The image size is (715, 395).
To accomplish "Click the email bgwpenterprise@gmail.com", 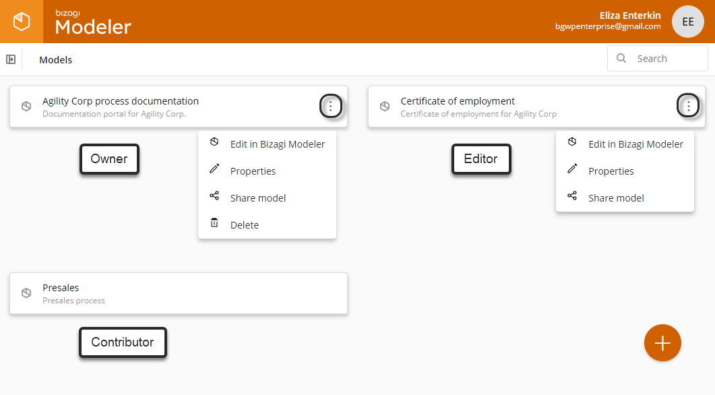I will [x=608, y=26].
